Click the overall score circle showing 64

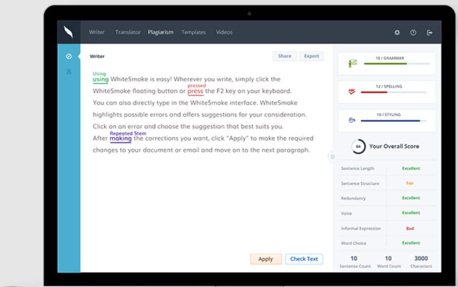[x=358, y=146]
